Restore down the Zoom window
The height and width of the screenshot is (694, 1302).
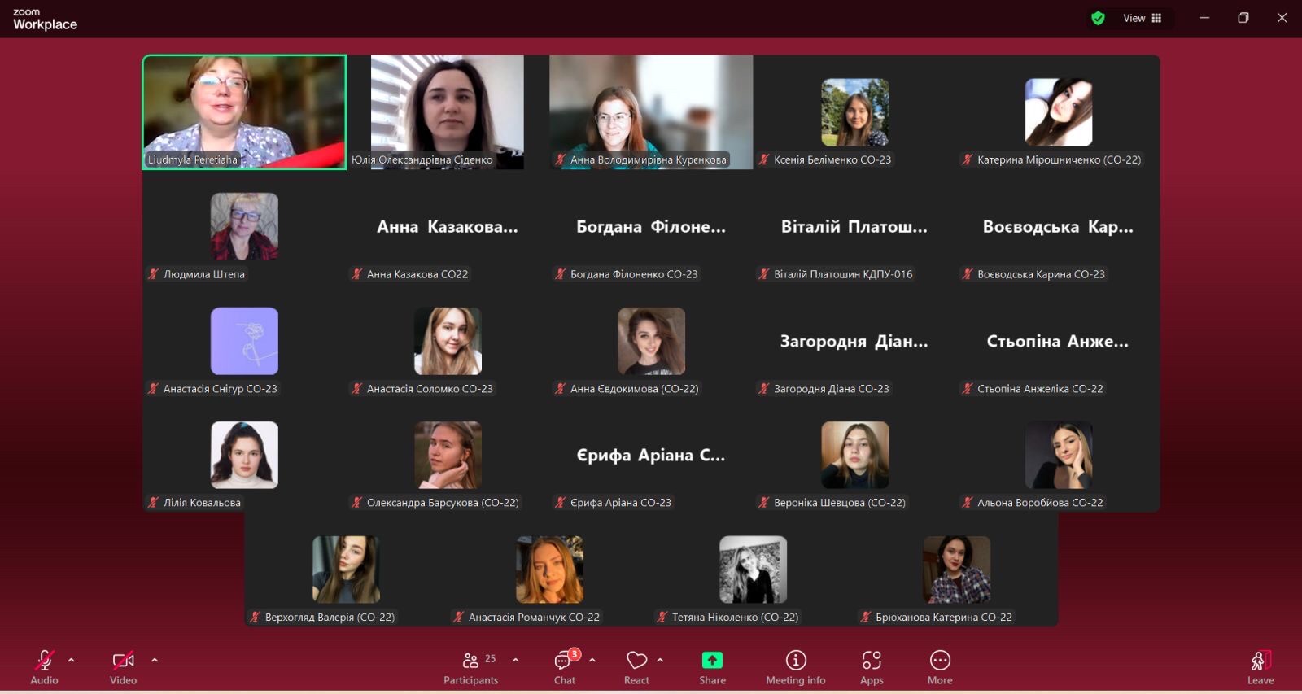(x=1243, y=18)
